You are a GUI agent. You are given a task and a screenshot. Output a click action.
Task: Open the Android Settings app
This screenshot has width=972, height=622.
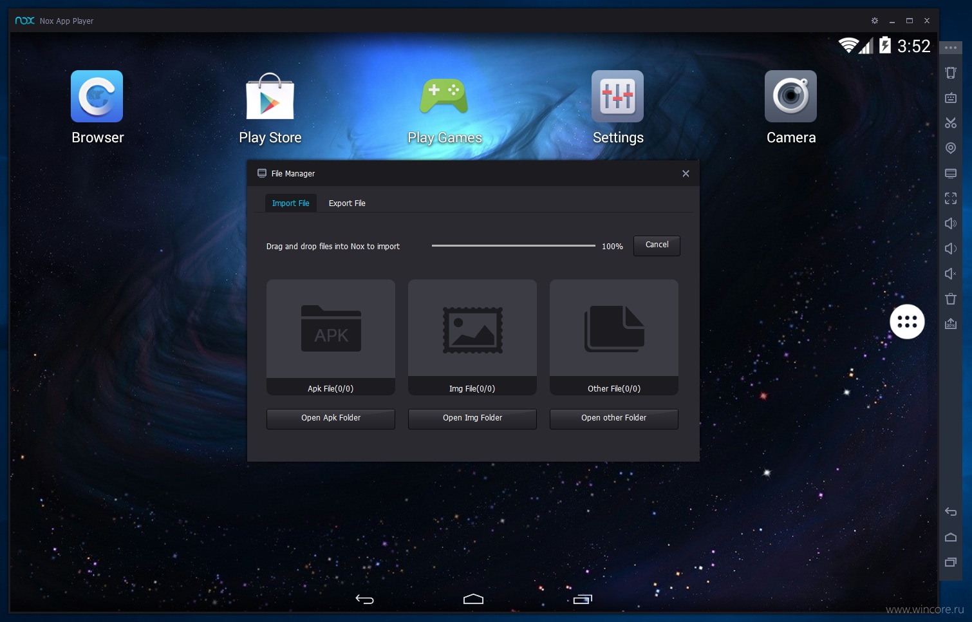click(x=617, y=97)
